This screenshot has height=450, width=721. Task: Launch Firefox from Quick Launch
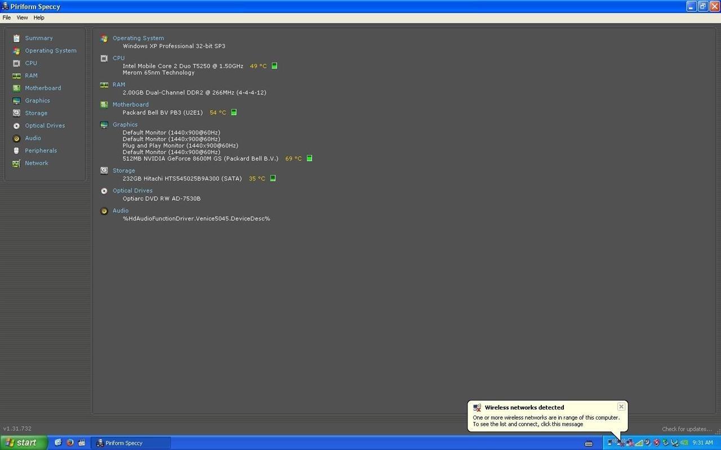(70, 443)
